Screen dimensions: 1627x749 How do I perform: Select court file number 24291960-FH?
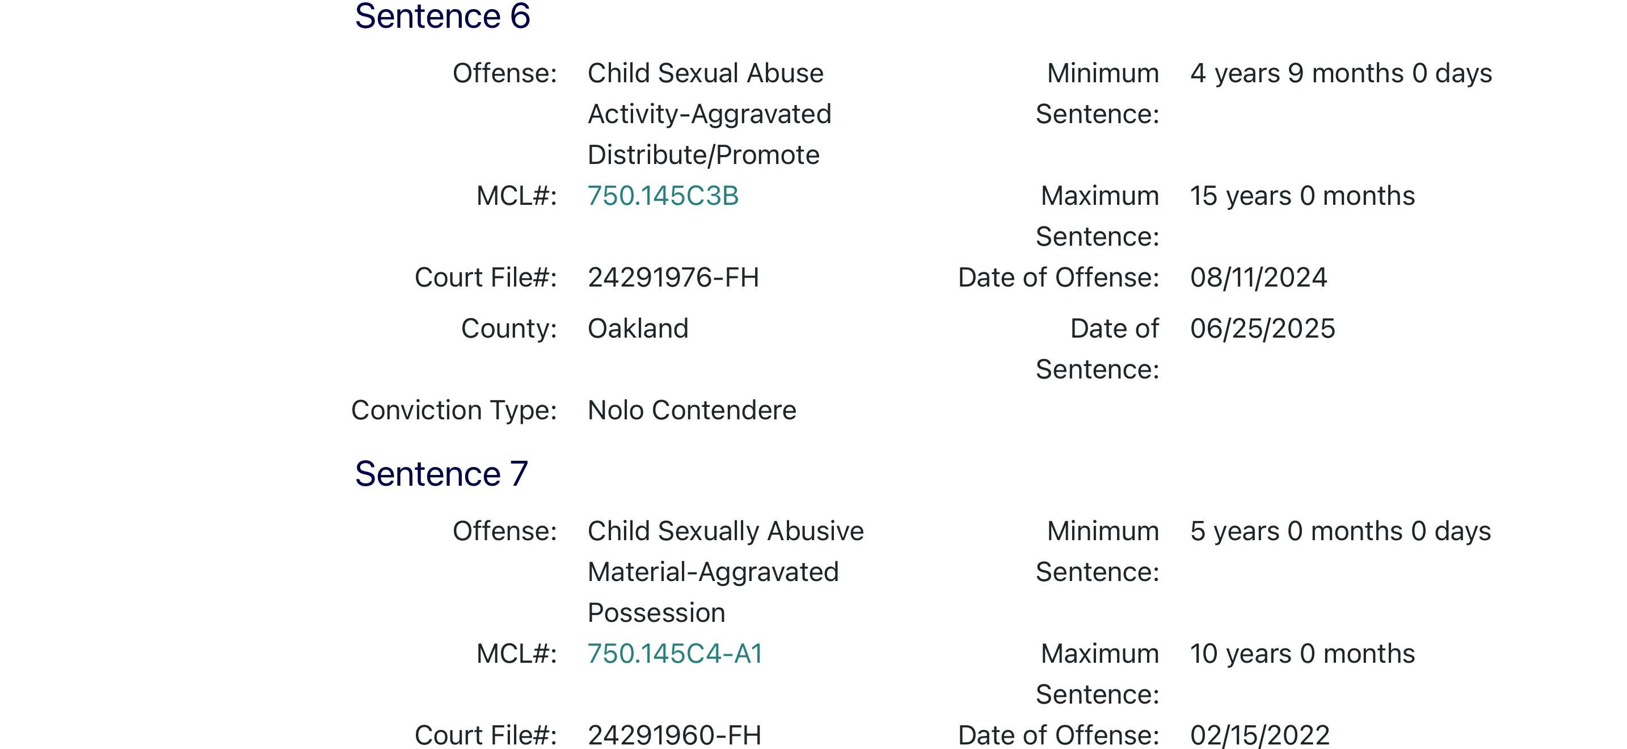(674, 735)
